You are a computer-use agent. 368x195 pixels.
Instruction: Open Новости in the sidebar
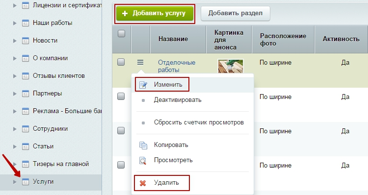click(45, 40)
